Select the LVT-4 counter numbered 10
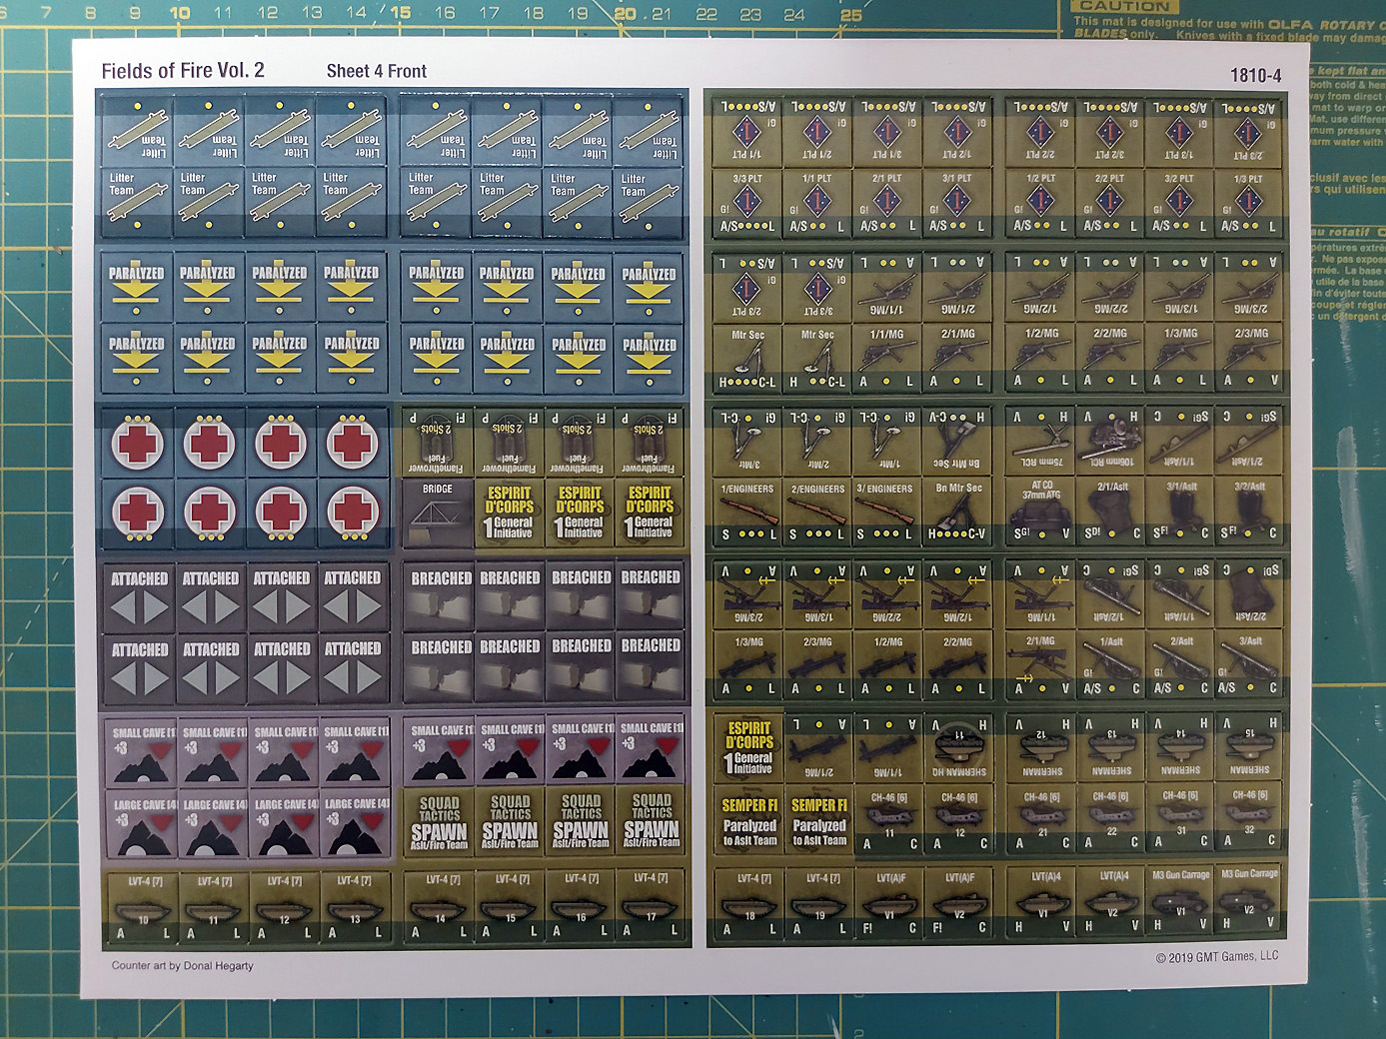This screenshot has width=1386, height=1039. 143,908
